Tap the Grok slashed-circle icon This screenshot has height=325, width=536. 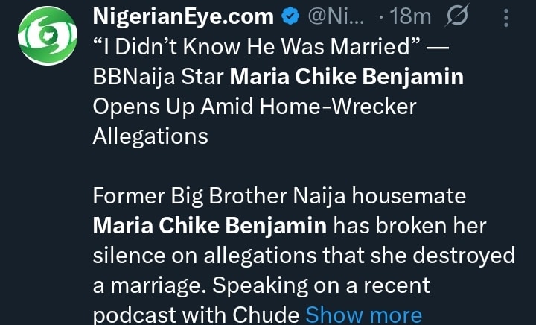coord(456,16)
